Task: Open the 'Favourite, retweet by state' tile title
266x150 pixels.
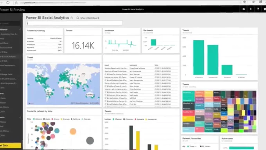Action: (x=40, y=111)
